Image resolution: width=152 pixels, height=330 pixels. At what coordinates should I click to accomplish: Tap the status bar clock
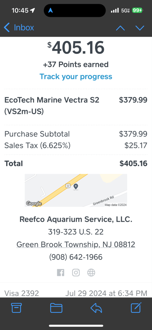tap(20, 10)
